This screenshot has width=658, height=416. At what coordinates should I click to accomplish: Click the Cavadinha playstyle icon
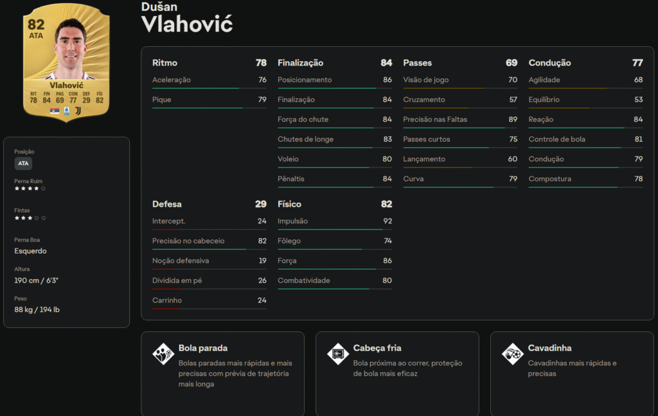pyautogui.click(x=512, y=354)
